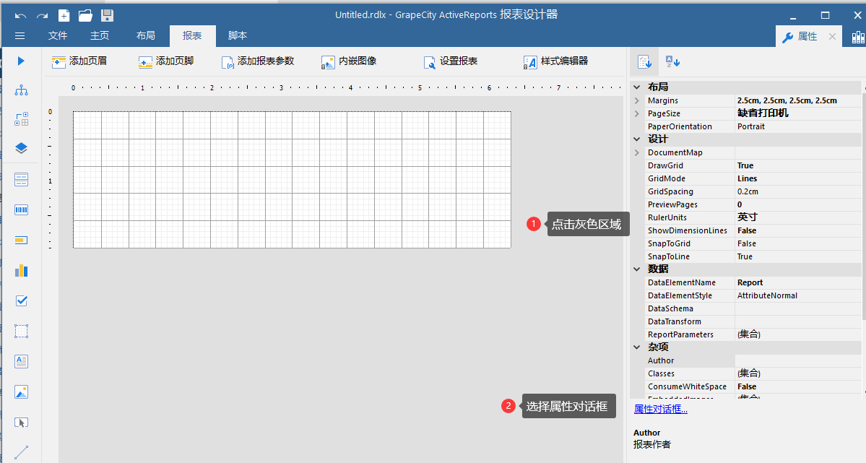
Task: Switch to the 脚本 tab
Action: 238,36
